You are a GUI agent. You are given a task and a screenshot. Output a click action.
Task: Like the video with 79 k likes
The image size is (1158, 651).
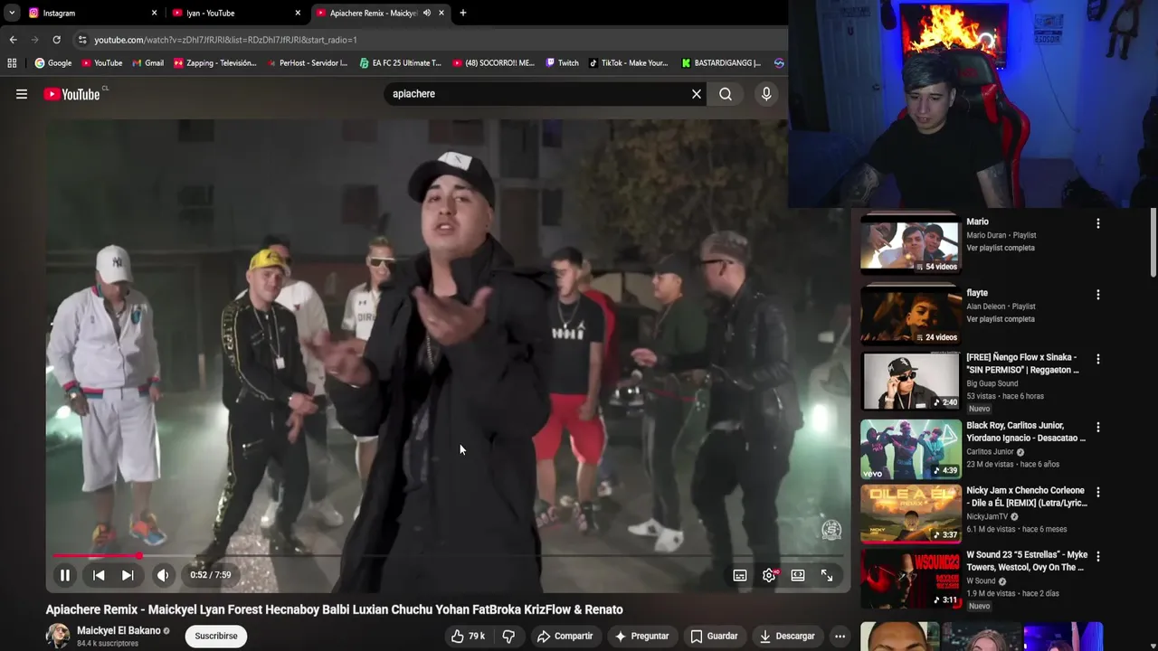click(x=468, y=637)
